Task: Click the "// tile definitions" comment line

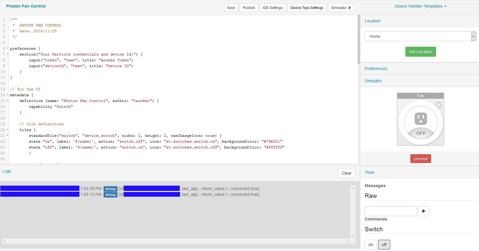Action: [x=42, y=124]
